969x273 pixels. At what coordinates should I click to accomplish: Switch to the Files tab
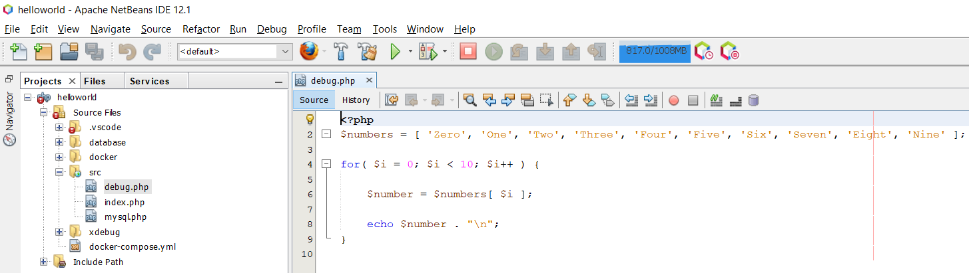95,81
